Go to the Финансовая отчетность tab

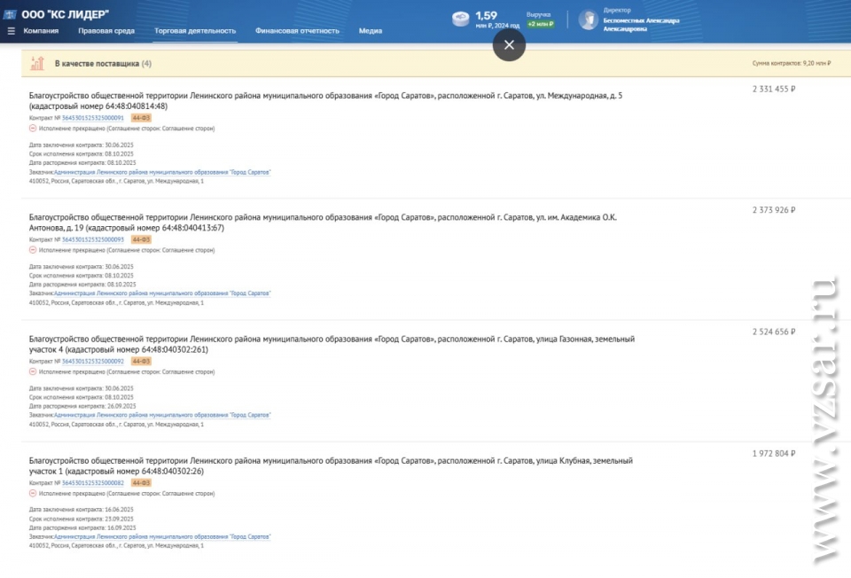click(297, 31)
